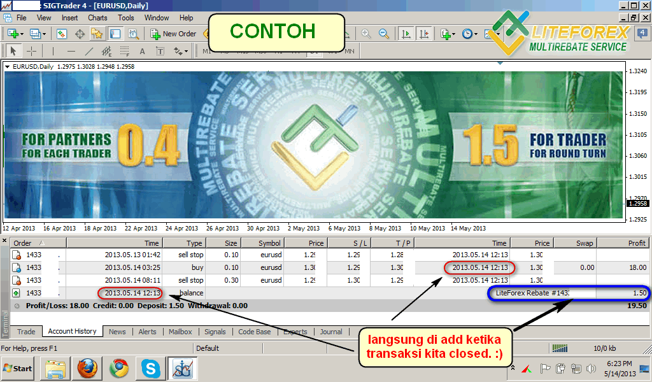Screen dimensions: 652x382
Task: Select the arrow Cursor tool
Action: coord(13,51)
